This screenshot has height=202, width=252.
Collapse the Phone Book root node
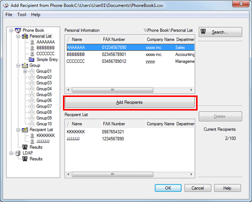[x=11, y=30]
